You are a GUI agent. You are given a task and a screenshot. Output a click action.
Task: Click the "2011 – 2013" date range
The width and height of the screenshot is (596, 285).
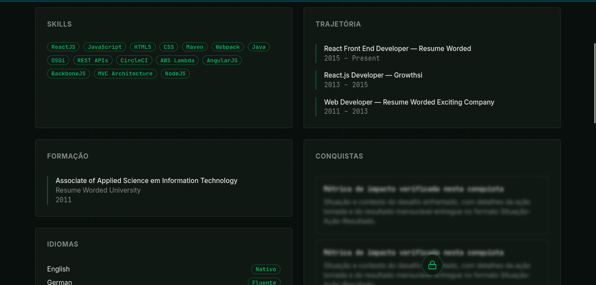346,111
